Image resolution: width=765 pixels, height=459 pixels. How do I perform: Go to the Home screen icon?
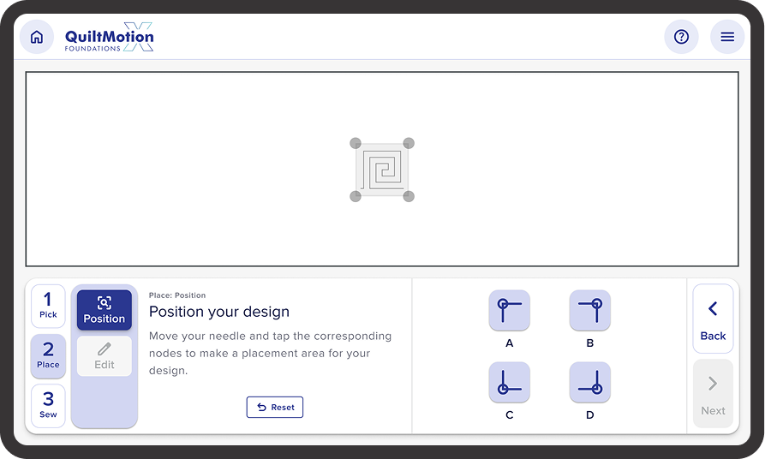click(x=37, y=38)
